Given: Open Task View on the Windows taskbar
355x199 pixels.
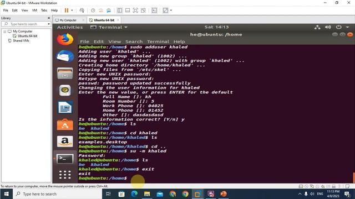Looking at the screenshot, I should tap(108, 194).
